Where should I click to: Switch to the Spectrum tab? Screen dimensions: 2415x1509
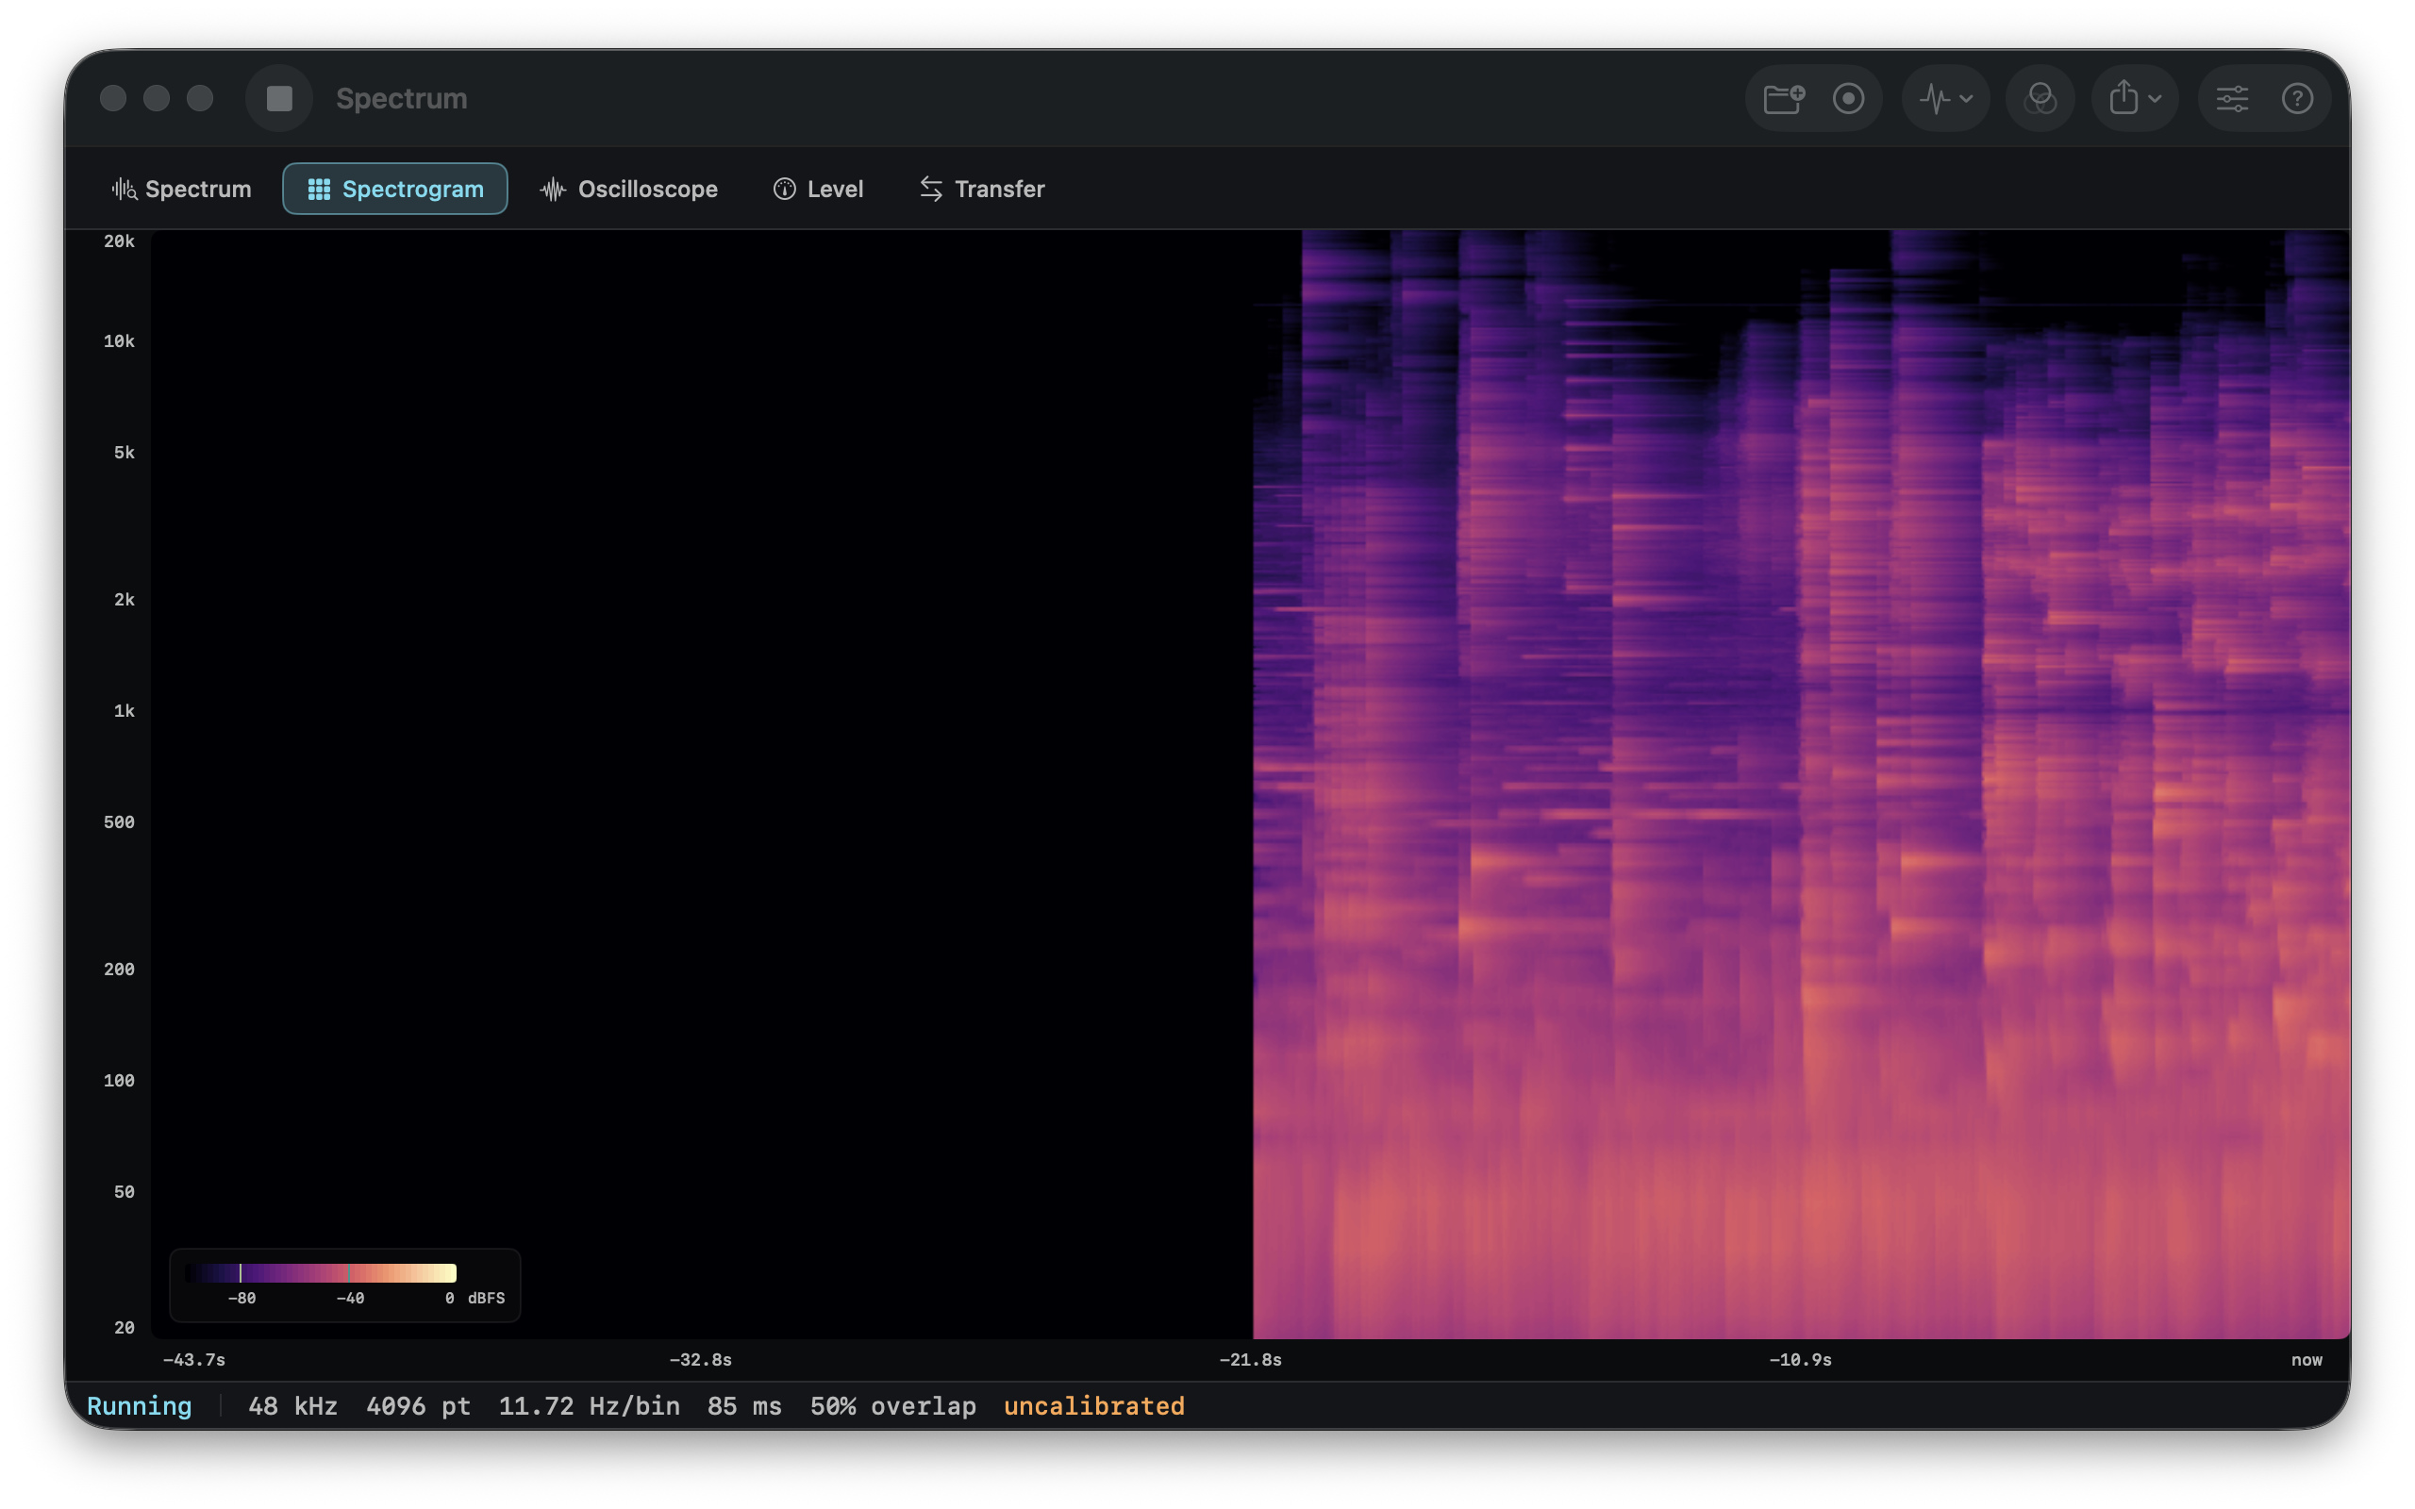182,189
